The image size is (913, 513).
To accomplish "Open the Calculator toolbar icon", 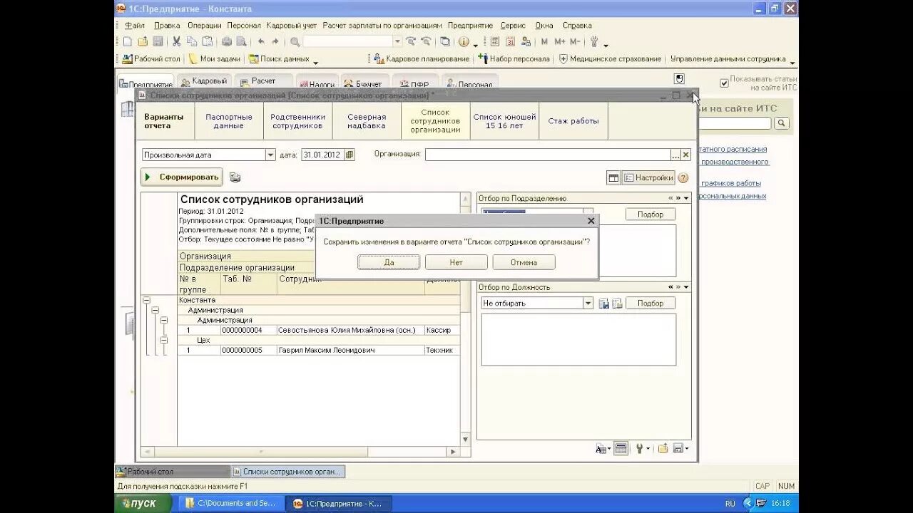I will coord(495,42).
